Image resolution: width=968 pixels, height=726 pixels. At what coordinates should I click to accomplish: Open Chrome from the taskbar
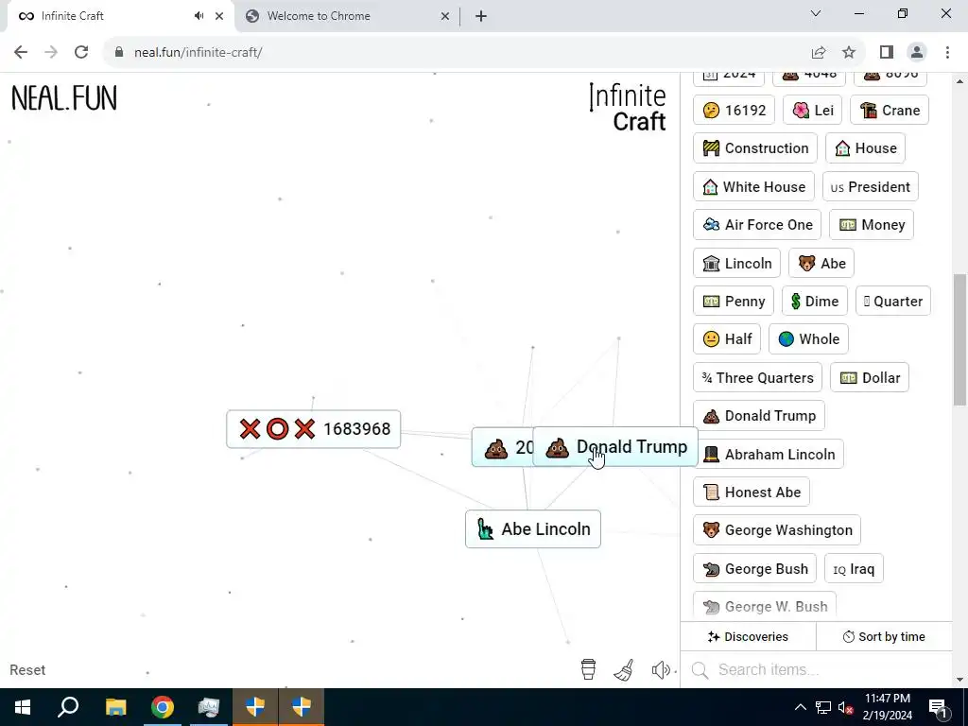pyautogui.click(x=162, y=707)
